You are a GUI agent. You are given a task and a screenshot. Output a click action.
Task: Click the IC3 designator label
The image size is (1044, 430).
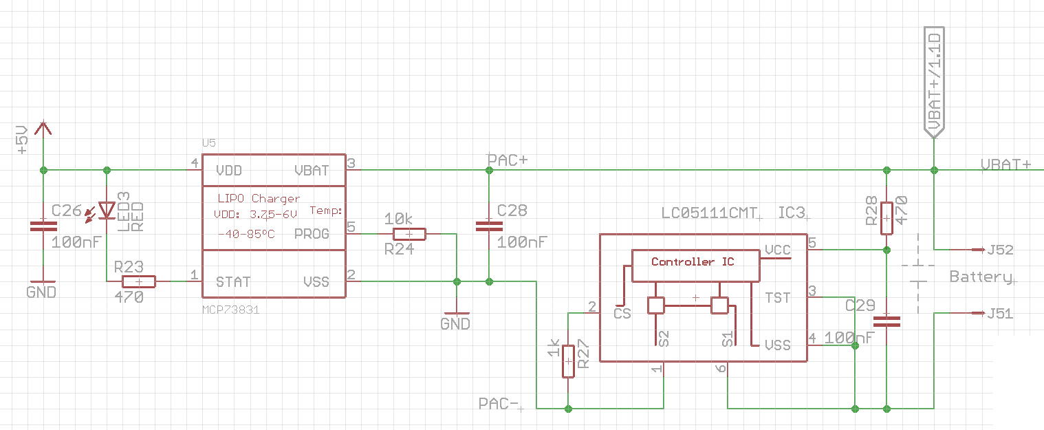pos(791,213)
